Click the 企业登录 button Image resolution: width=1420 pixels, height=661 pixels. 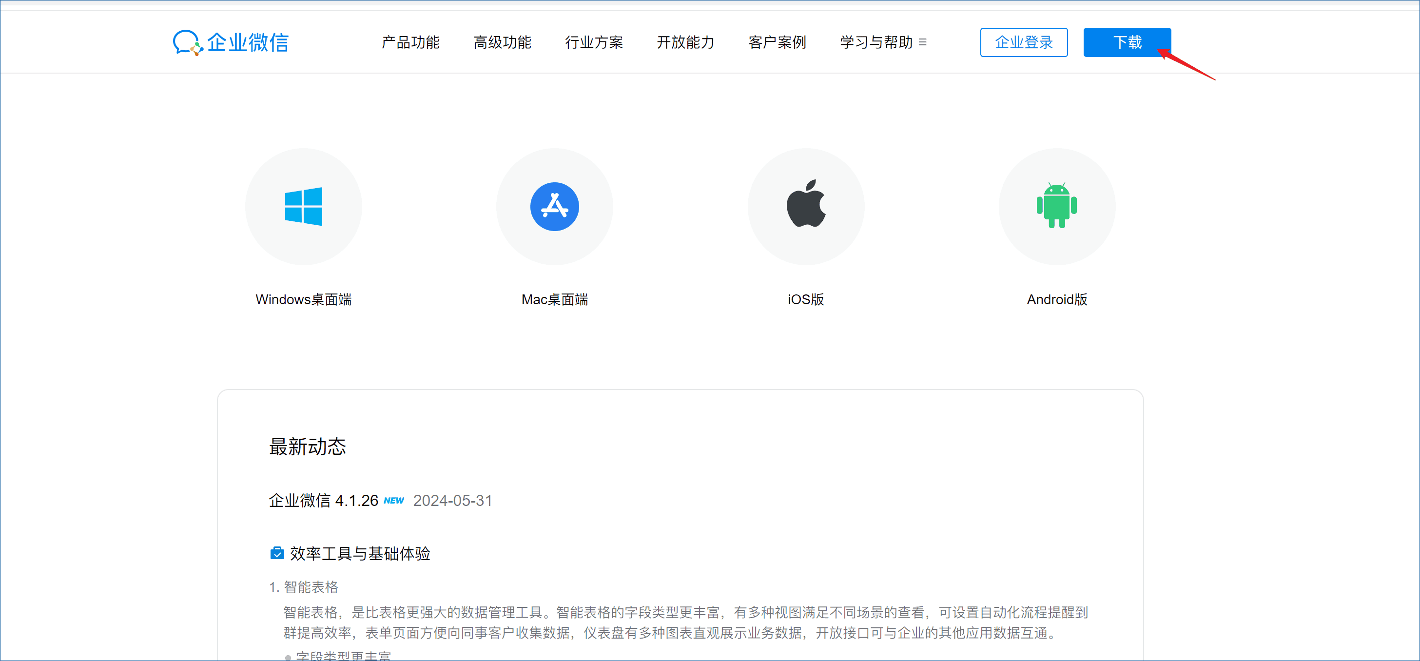click(1024, 42)
